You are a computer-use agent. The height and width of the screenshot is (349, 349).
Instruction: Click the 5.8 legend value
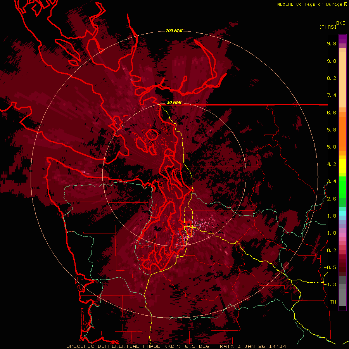click(x=332, y=130)
